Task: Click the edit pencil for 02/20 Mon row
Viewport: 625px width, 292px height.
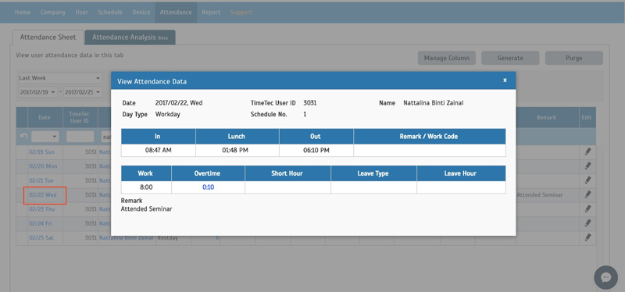Action: [587, 166]
